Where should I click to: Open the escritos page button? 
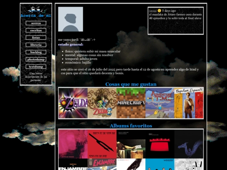(36, 30)
